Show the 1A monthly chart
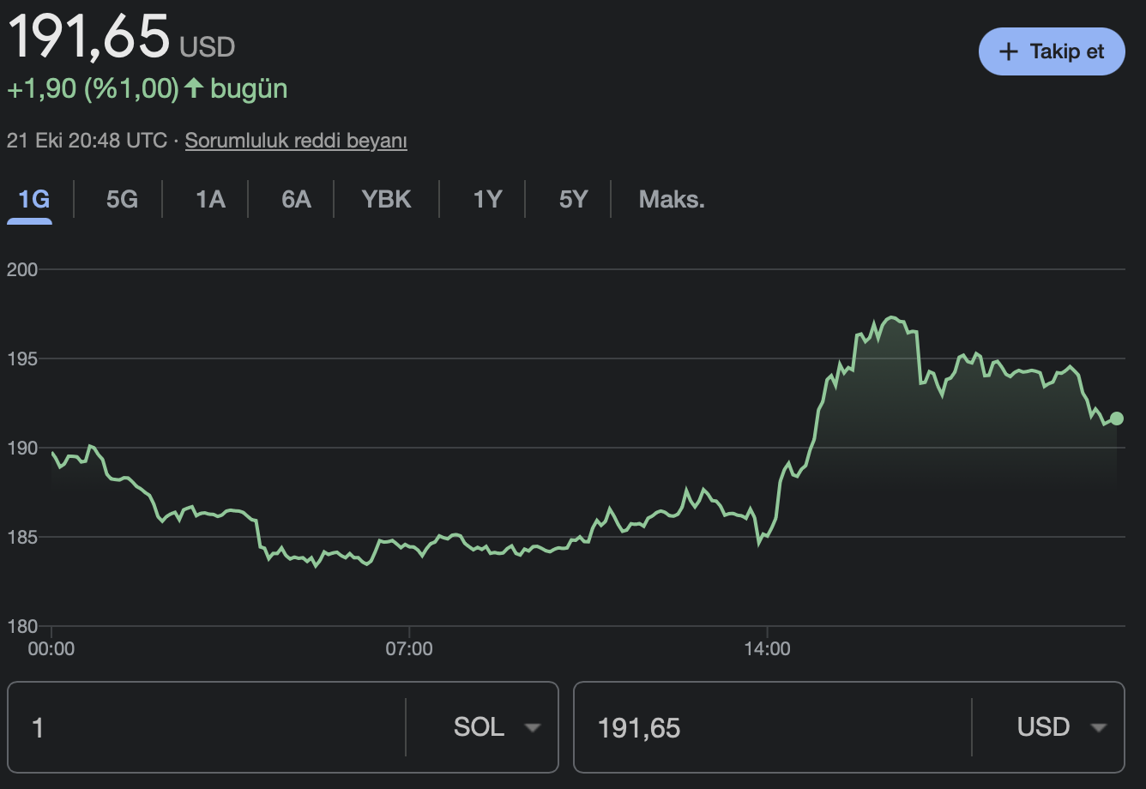The image size is (1146, 789). pos(210,200)
